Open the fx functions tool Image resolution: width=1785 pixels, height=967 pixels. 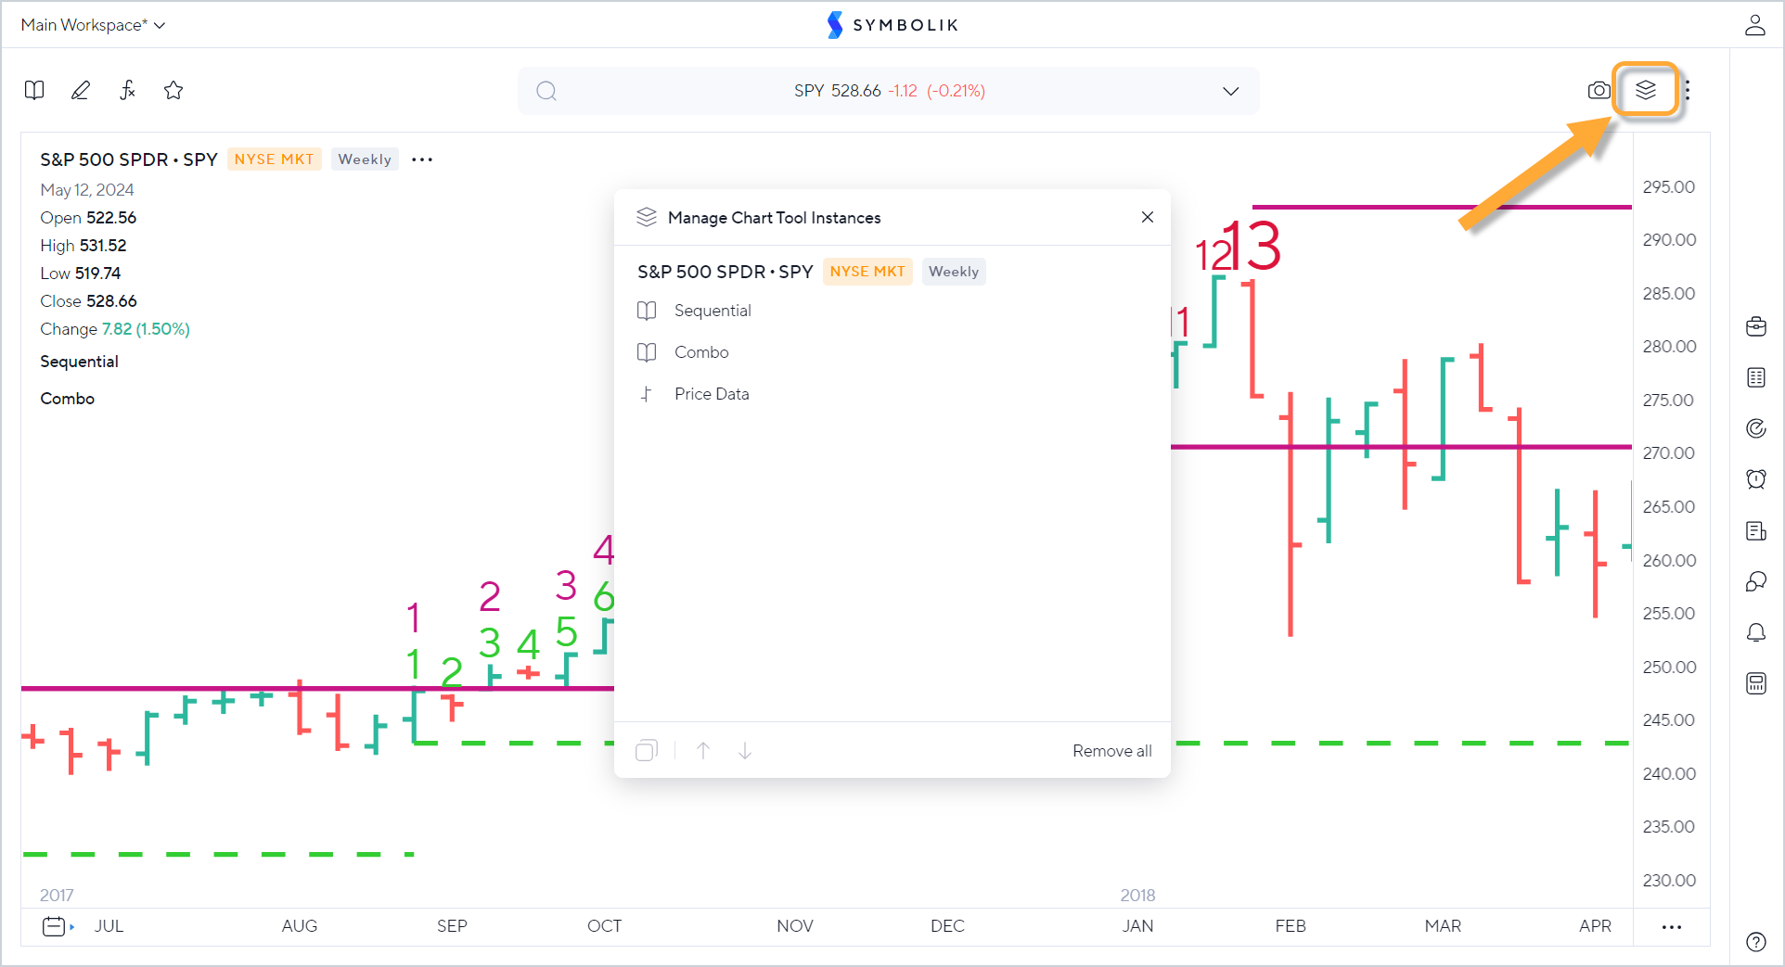click(127, 90)
